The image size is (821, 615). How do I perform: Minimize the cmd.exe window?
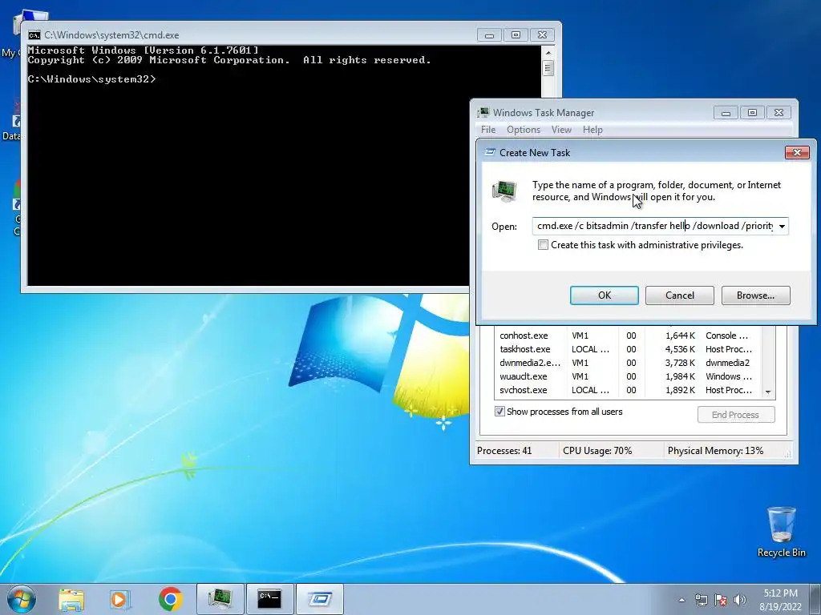(489, 35)
